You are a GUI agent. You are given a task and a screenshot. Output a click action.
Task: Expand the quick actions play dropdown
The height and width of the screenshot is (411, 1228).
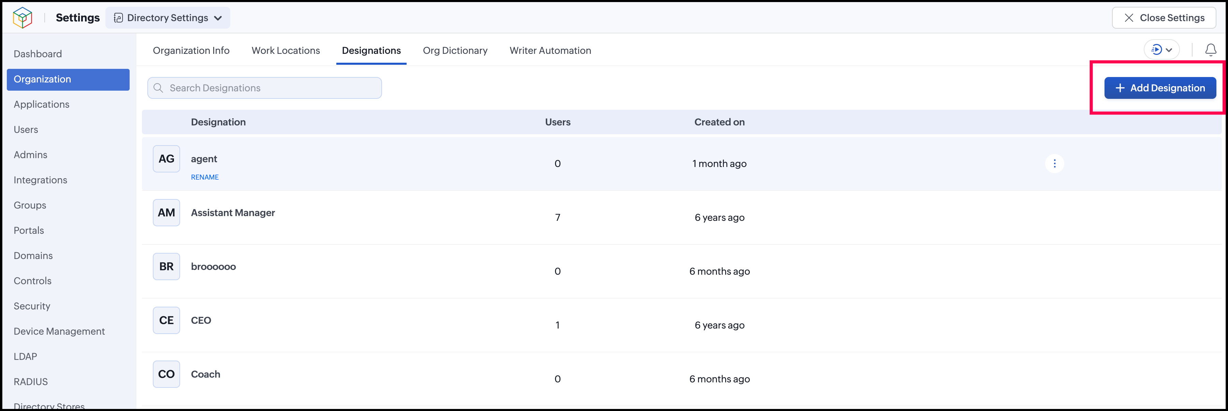tap(1161, 49)
